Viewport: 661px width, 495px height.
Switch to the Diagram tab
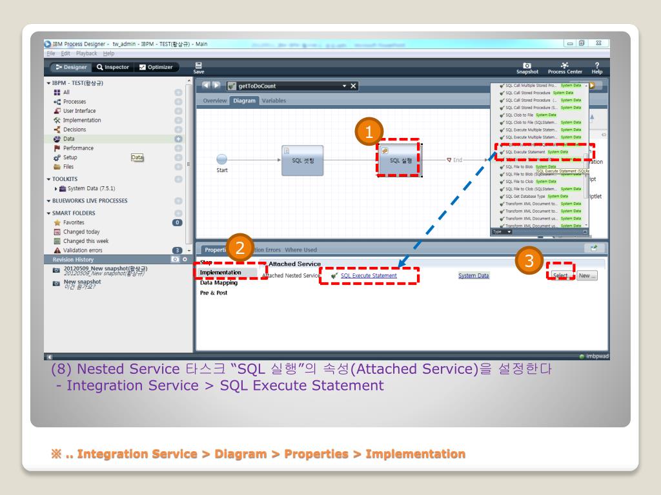tap(244, 101)
